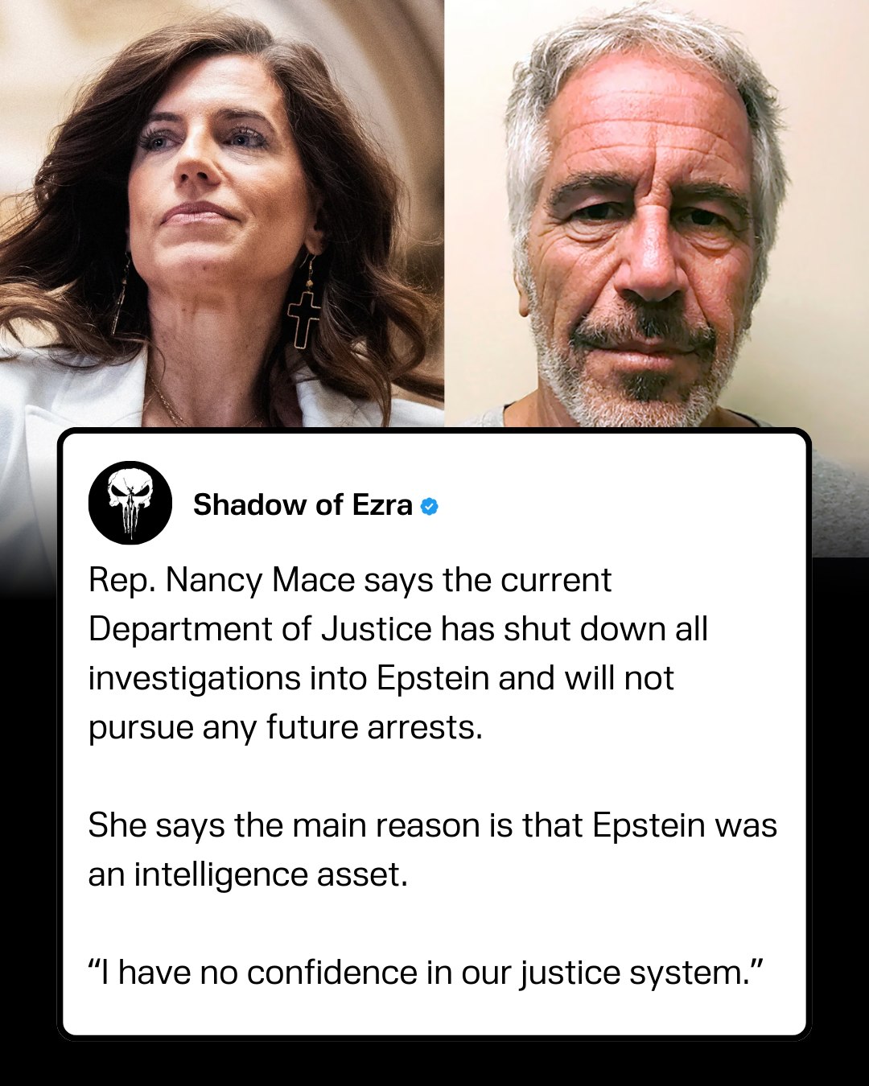869x1086 pixels.
Task: Select the paragraph starting "Rep. Nancy Mace says"
Action: 398,653
